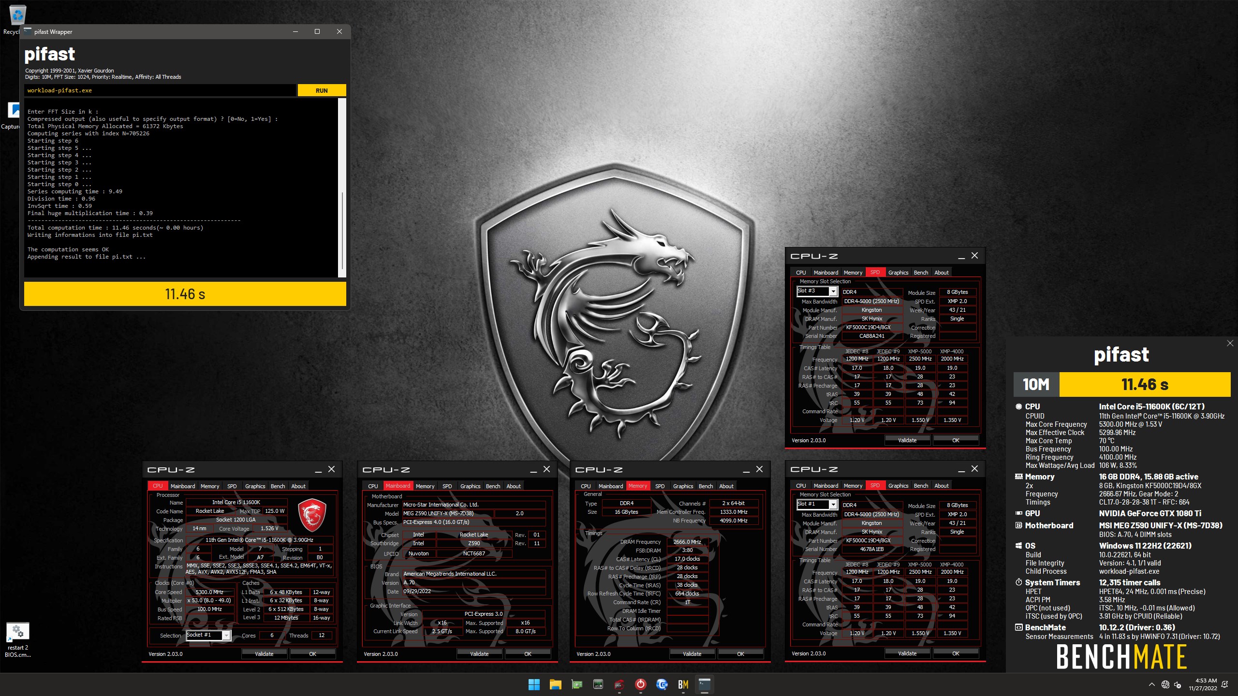The image size is (1238, 696).
Task: Open the notification bell in system tray
Action: pyautogui.click(x=1224, y=684)
